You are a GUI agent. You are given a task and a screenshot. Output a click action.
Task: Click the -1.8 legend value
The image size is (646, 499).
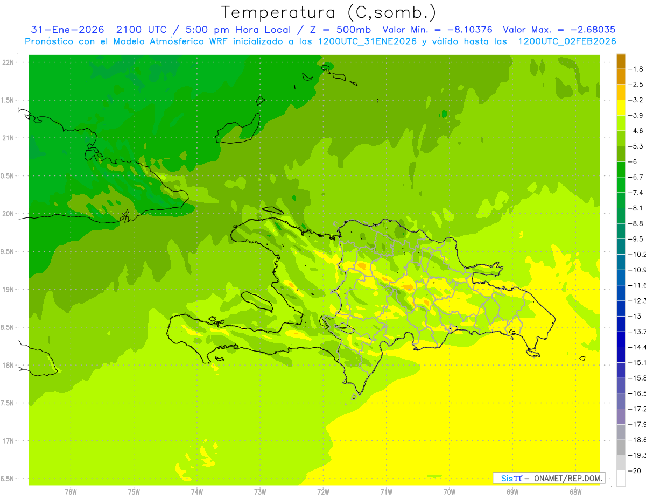(x=637, y=69)
